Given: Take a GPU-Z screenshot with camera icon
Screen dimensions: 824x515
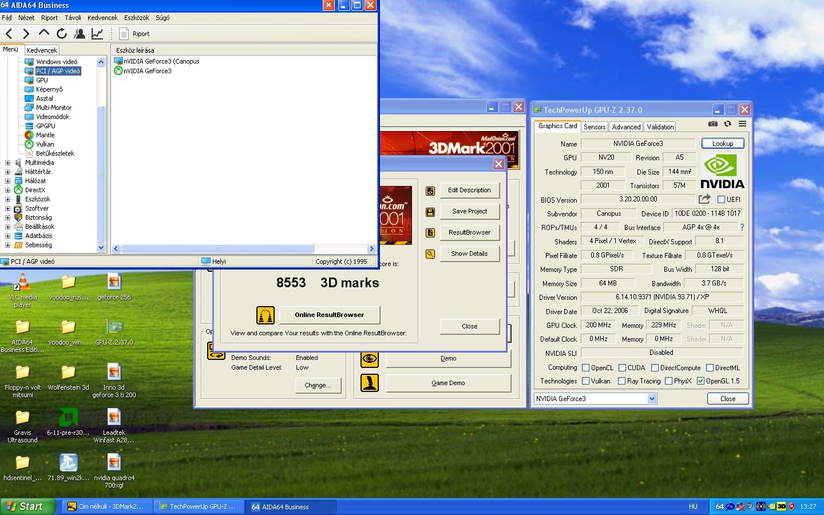Looking at the screenshot, I should [712, 124].
